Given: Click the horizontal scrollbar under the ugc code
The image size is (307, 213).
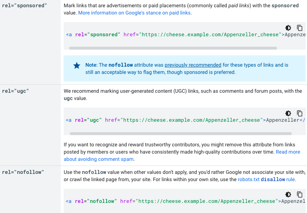Looking at the screenshot, I should pyautogui.click(x=173, y=133).
